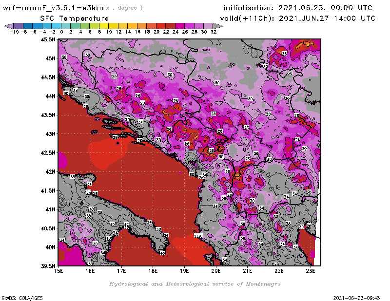390x301 pixels.
Task: Click the 40N latitude label
Action: pos(50,247)
